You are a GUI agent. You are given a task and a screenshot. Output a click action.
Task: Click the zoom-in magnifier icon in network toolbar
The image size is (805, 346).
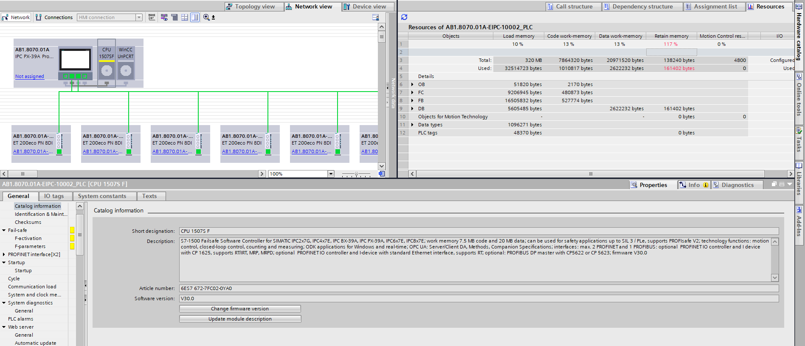pyautogui.click(x=206, y=17)
